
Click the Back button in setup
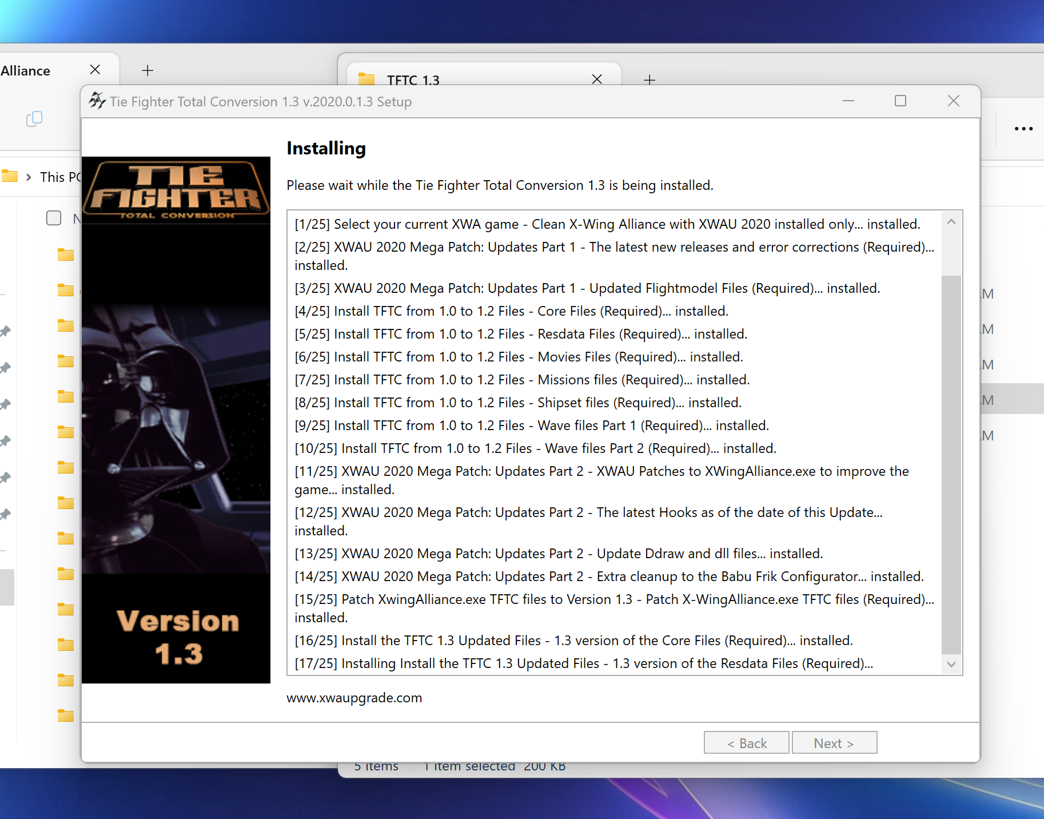pyautogui.click(x=747, y=742)
